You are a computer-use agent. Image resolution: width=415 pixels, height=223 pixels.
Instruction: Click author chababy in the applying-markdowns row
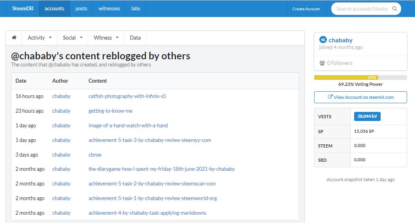[61, 213]
